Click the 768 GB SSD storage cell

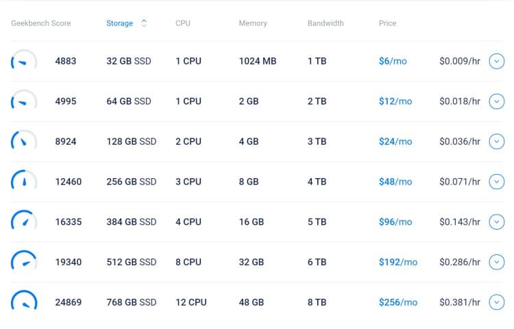tap(132, 302)
